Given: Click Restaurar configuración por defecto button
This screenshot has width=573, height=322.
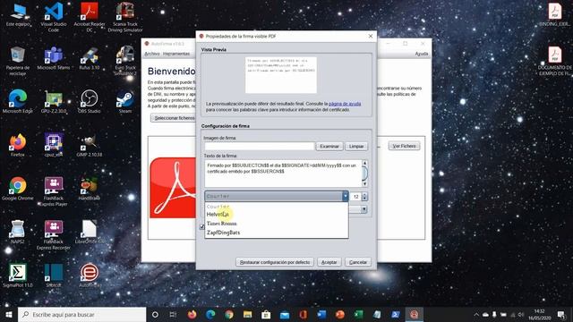Looking at the screenshot, I should coord(275,262).
